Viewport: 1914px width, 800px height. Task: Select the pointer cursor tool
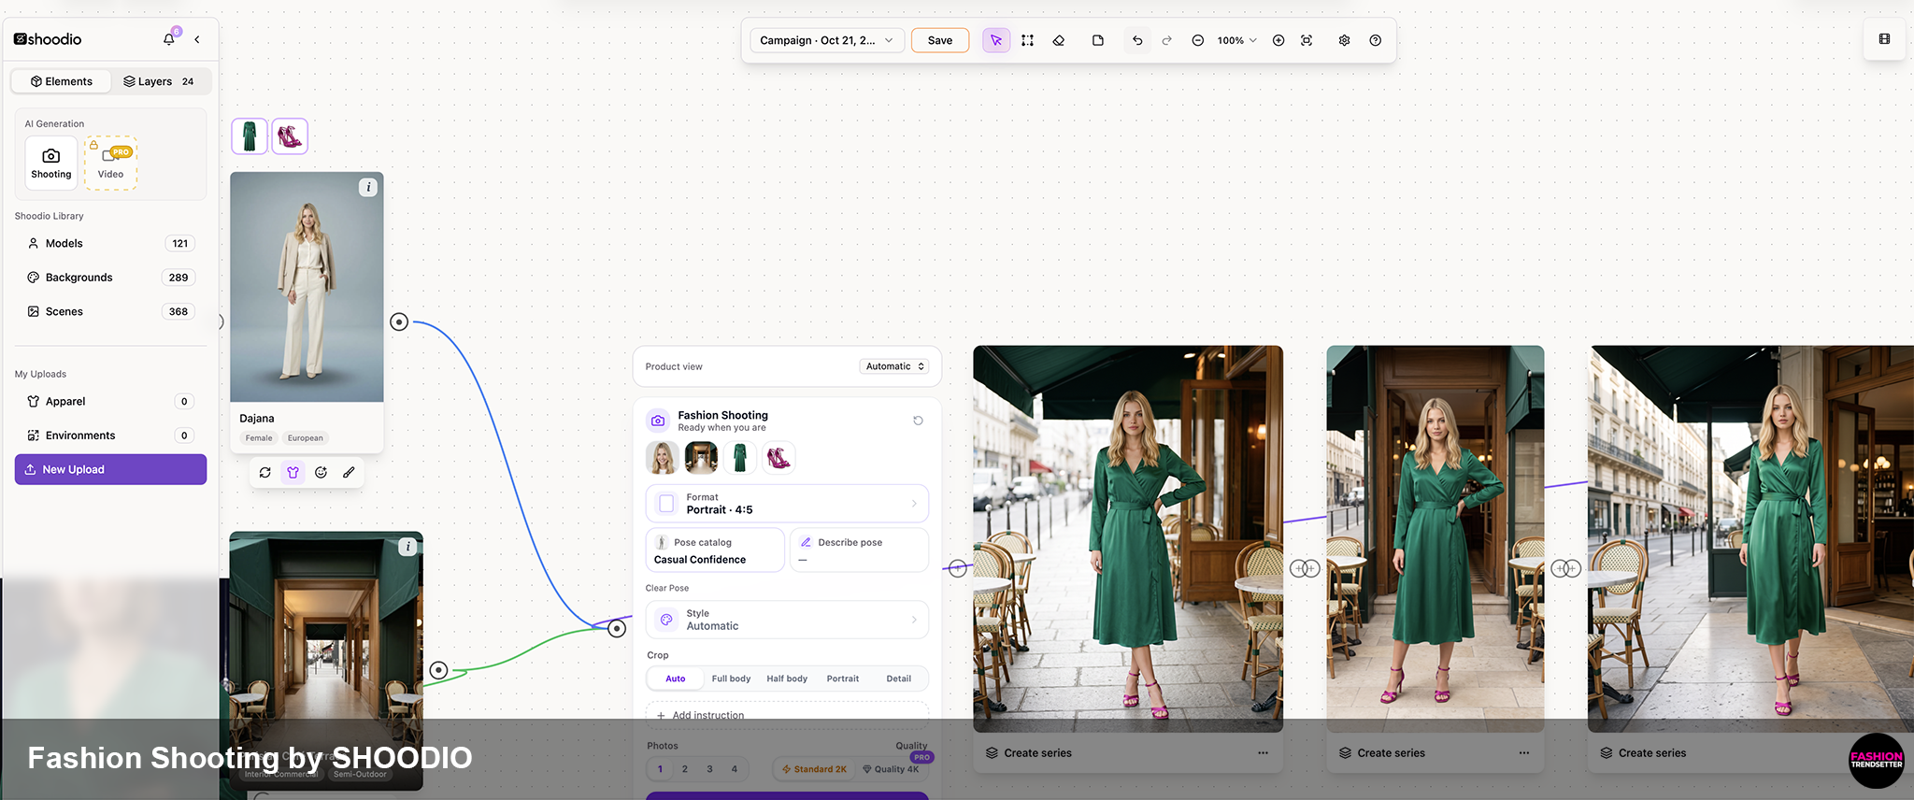pyautogui.click(x=996, y=40)
